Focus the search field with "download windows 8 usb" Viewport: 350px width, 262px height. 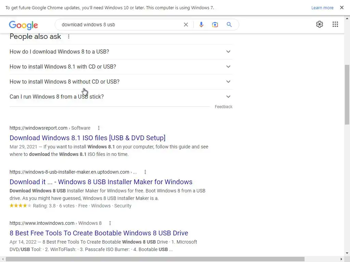pyautogui.click(x=121, y=25)
